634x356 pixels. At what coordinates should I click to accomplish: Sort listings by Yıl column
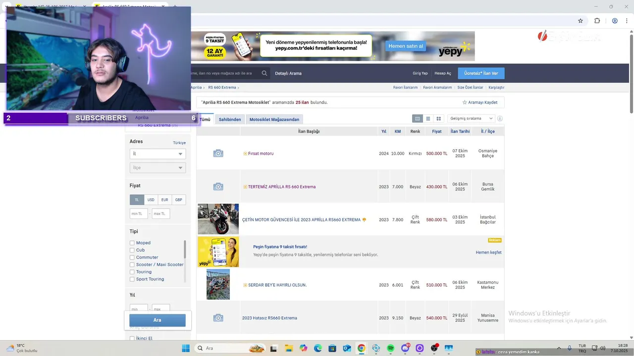(384, 132)
